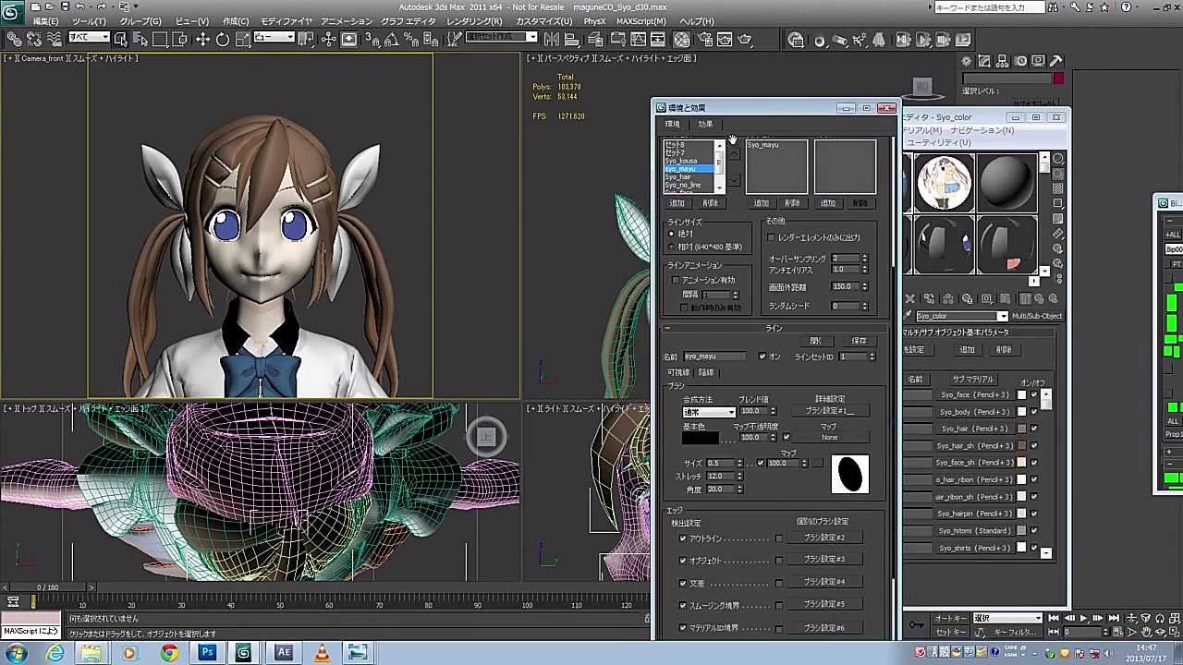Click the Bind to Space Warp tool
The width and height of the screenshot is (1183, 665).
(x=55, y=40)
